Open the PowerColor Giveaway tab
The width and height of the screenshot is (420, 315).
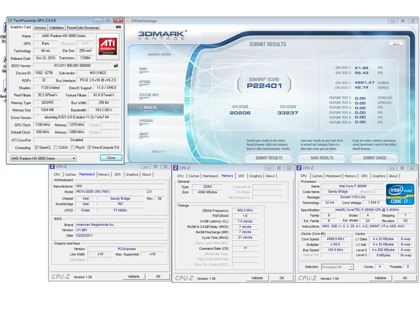tap(83, 27)
